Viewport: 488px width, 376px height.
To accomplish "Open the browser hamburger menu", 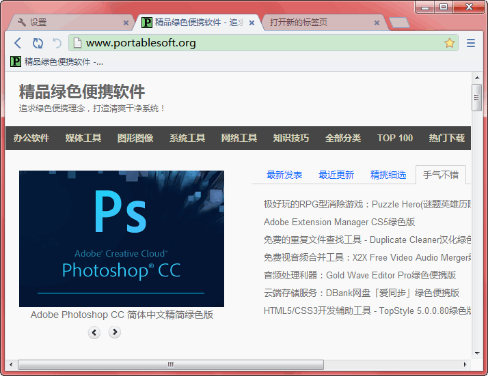I will click(471, 43).
